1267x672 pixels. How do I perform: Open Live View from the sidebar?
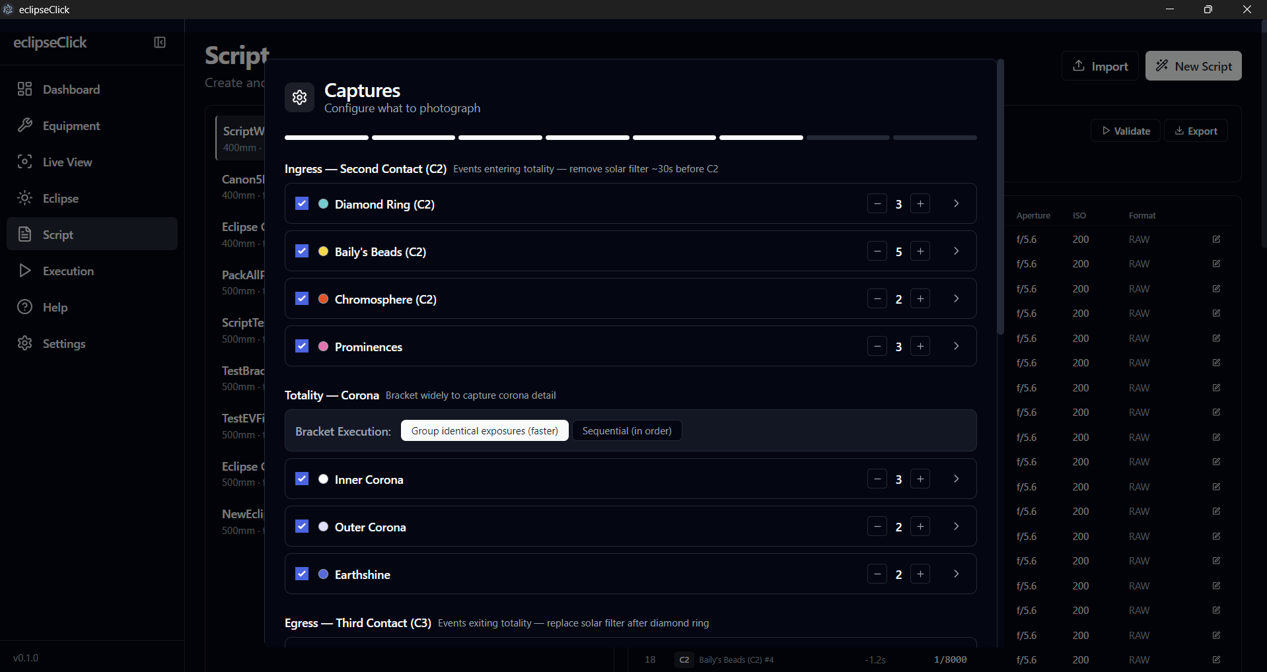point(24,162)
